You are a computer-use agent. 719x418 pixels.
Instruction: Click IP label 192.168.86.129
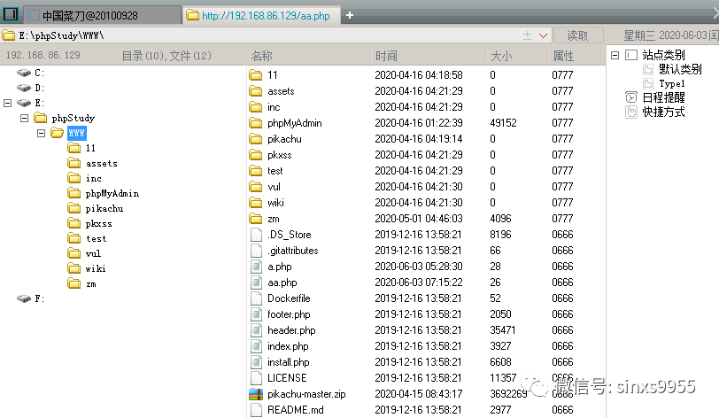(x=43, y=55)
